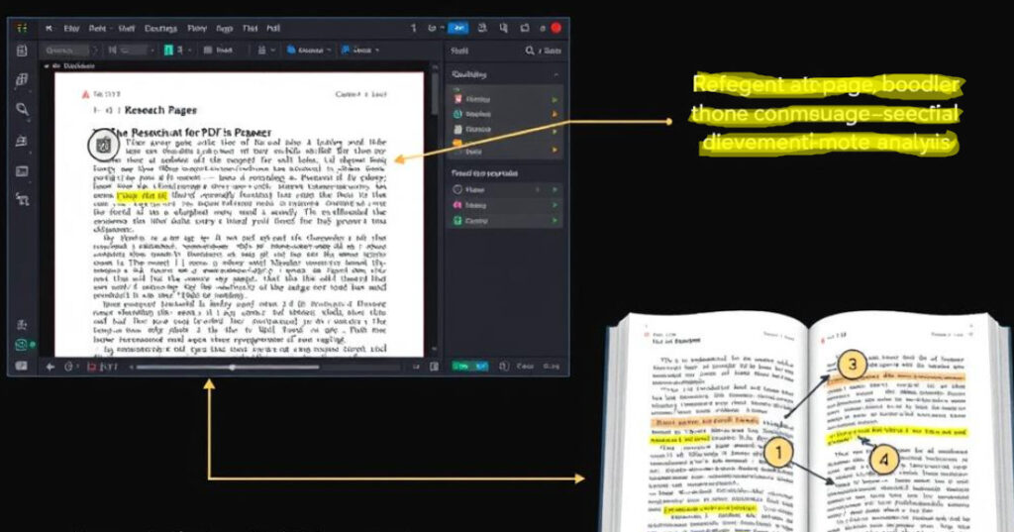Open the third menu bar item
1014x532 pixels.
pos(127,29)
